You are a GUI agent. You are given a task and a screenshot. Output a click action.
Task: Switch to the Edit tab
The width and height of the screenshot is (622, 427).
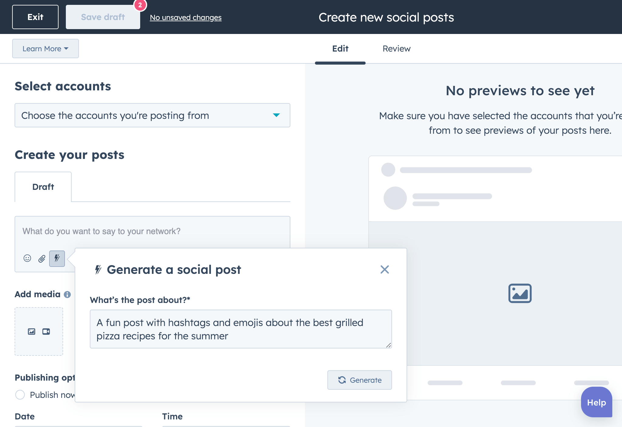click(340, 49)
